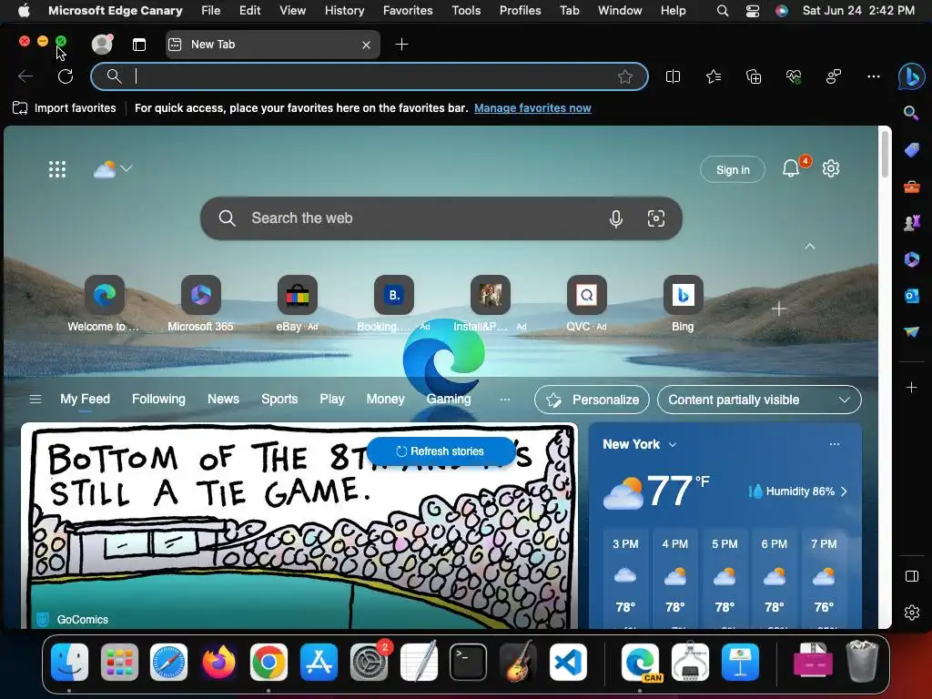932x699 pixels.
Task: Open sidebar settings gear icon
Action: [911, 613]
